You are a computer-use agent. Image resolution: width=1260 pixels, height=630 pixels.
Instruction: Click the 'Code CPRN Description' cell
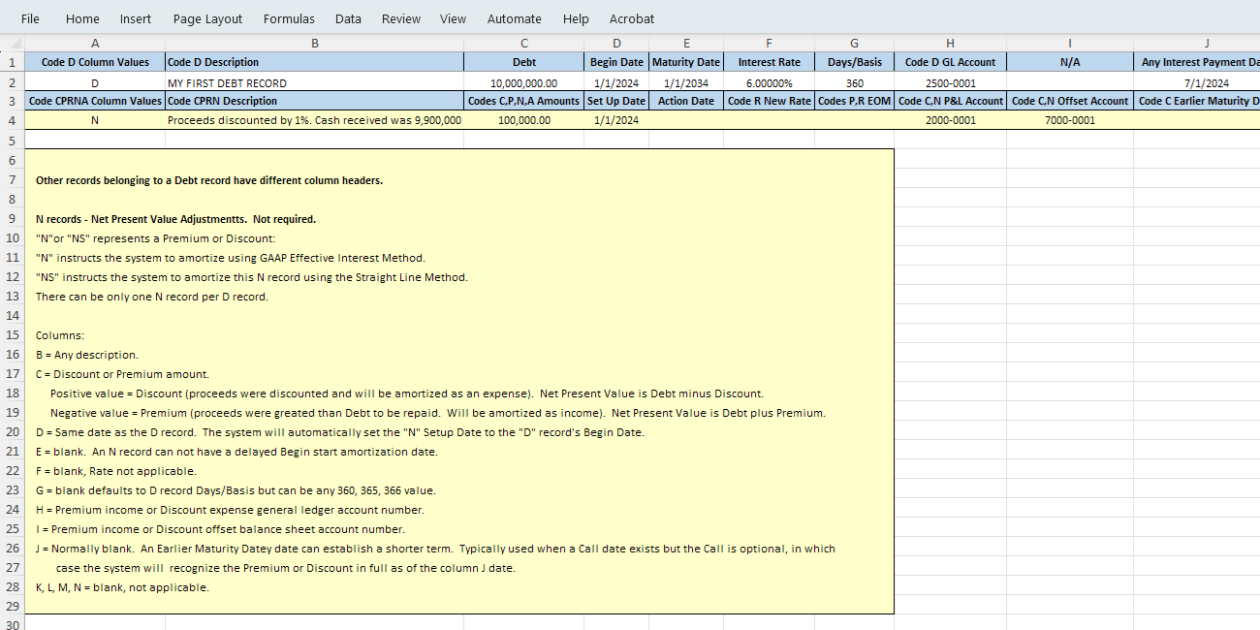click(315, 101)
